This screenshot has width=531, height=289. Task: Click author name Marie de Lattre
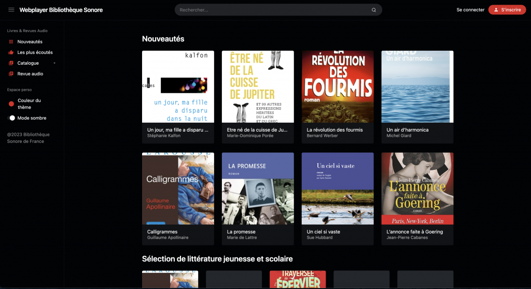pos(242,238)
